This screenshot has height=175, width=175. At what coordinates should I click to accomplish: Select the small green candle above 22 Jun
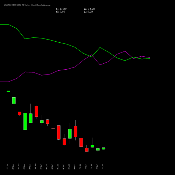[8, 91]
